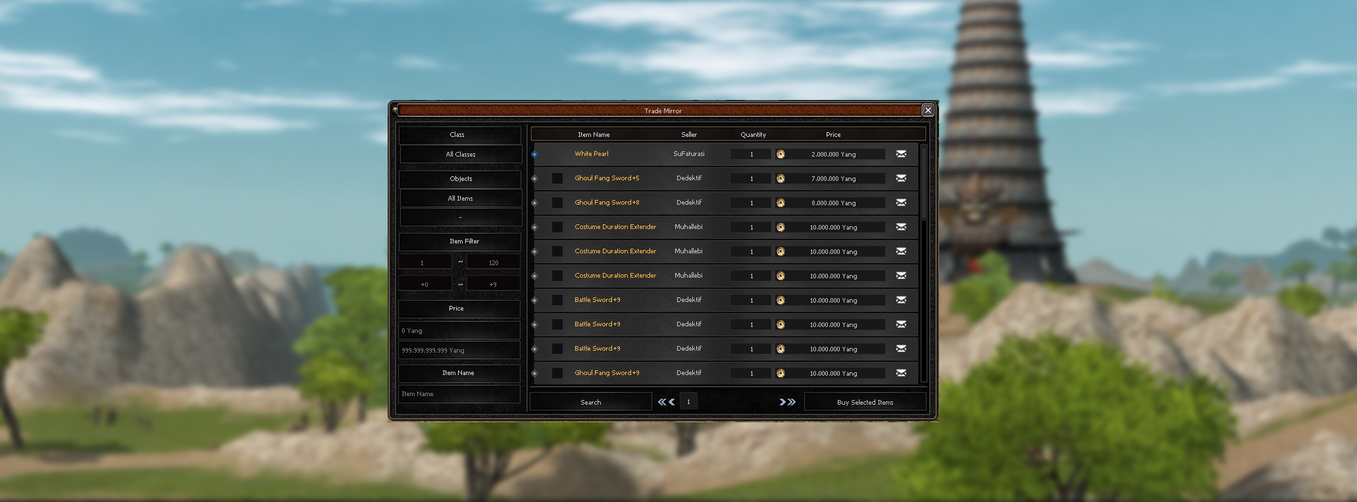Click the envelope icon for Ghoul Fang Sword+9

tap(901, 373)
